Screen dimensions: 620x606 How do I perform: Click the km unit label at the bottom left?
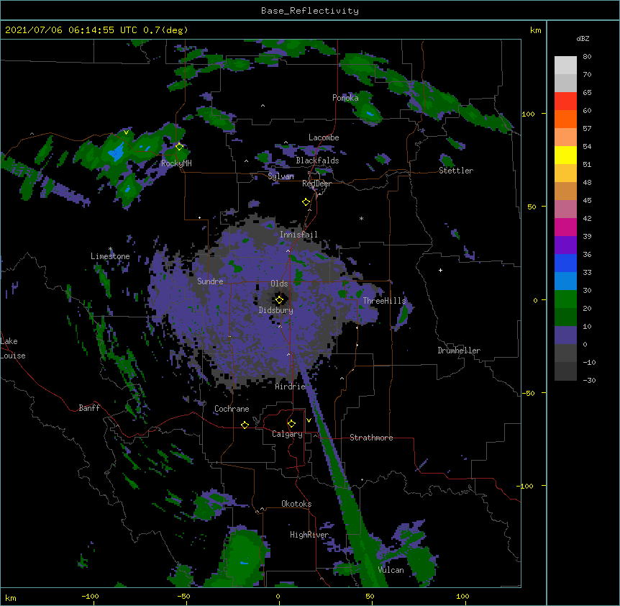(11, 597)
